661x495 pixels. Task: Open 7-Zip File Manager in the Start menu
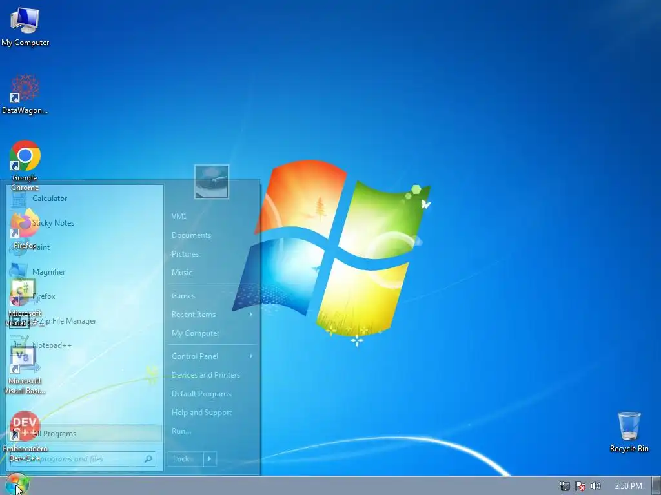click(x=85, y=321)
